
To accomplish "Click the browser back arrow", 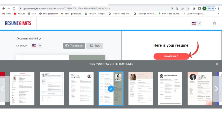I will pos(3,9).
